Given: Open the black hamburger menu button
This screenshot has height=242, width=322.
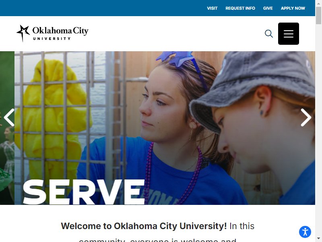Looking at the screenshot, I should (x=288, y=33).
